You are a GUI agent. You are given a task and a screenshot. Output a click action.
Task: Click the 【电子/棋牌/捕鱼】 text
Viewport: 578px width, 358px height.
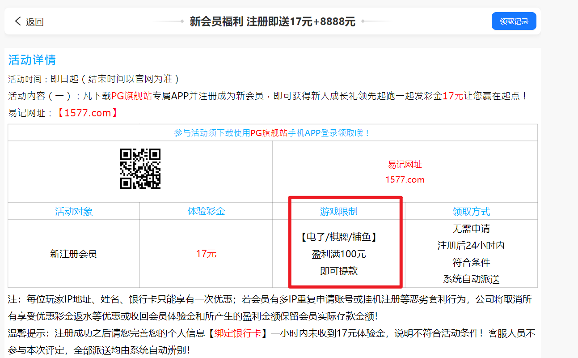tap(338, 237)
